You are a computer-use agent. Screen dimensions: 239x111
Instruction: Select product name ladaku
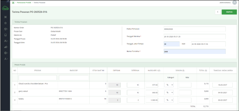[x=21, y=99]
